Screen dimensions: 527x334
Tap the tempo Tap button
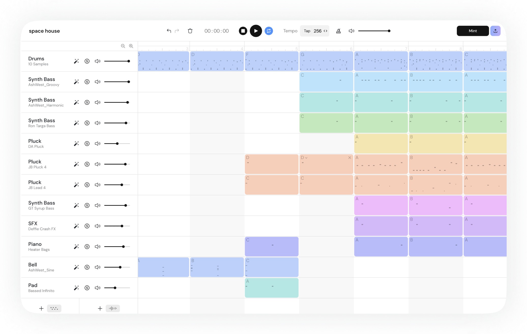pos(307,31)
